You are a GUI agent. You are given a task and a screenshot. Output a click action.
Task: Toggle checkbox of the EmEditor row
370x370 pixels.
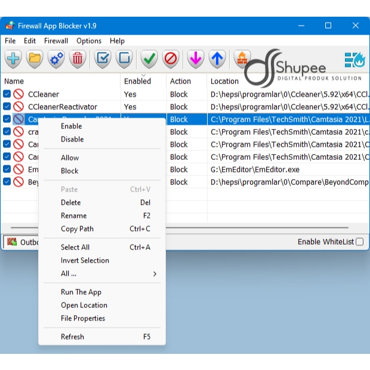coord(7,169)
